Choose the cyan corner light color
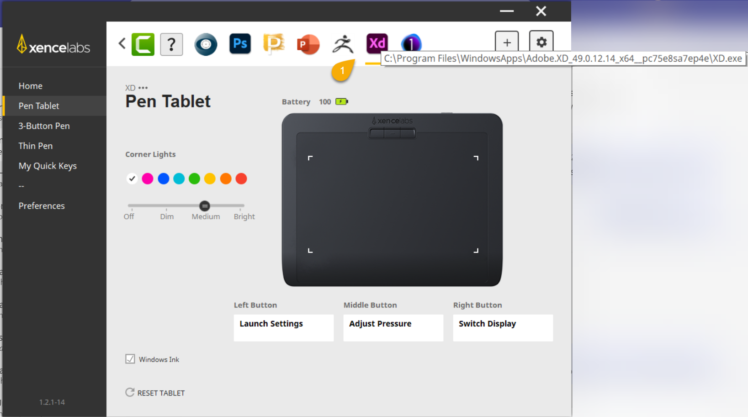The height and width of the screenshot is (417, 748). [x=179, y=179]
